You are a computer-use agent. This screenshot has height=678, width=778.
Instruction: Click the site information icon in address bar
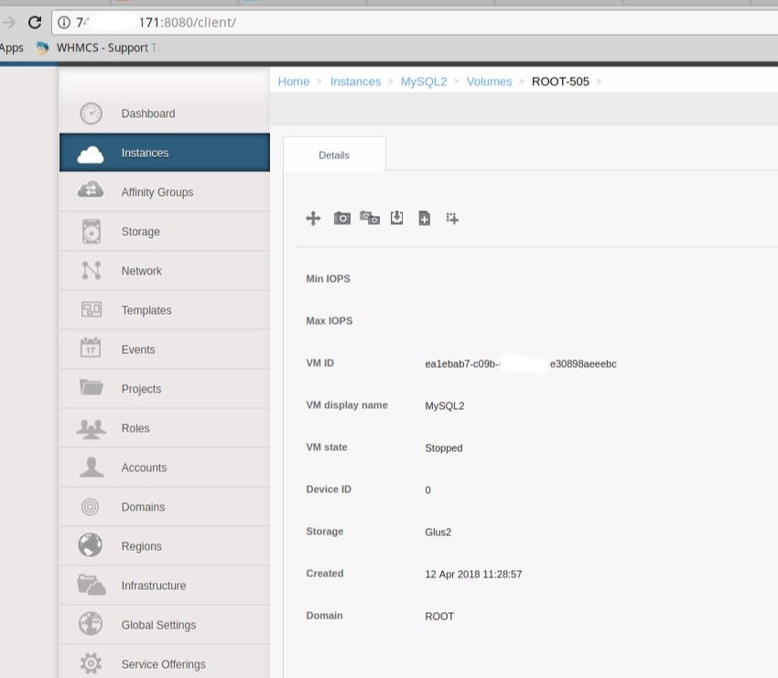pyautogui.click(x=64, y=22)
